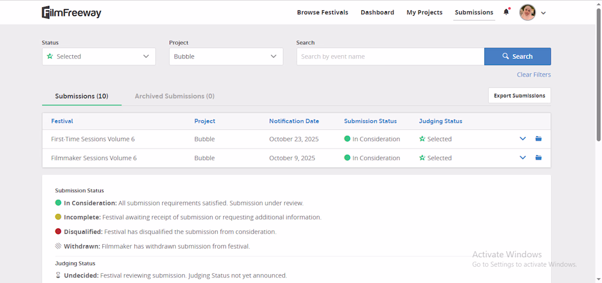Click the user profile avatar
602x283 pixels.
point(528,12)
